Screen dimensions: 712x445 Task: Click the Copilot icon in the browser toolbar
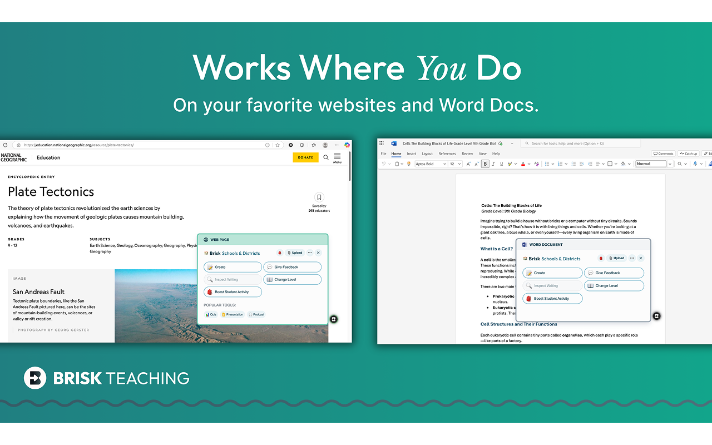347,145
